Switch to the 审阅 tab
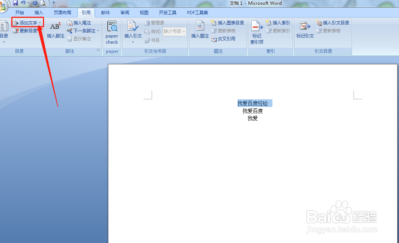Viewport: 399px width, 243px height. coord(125,12)
